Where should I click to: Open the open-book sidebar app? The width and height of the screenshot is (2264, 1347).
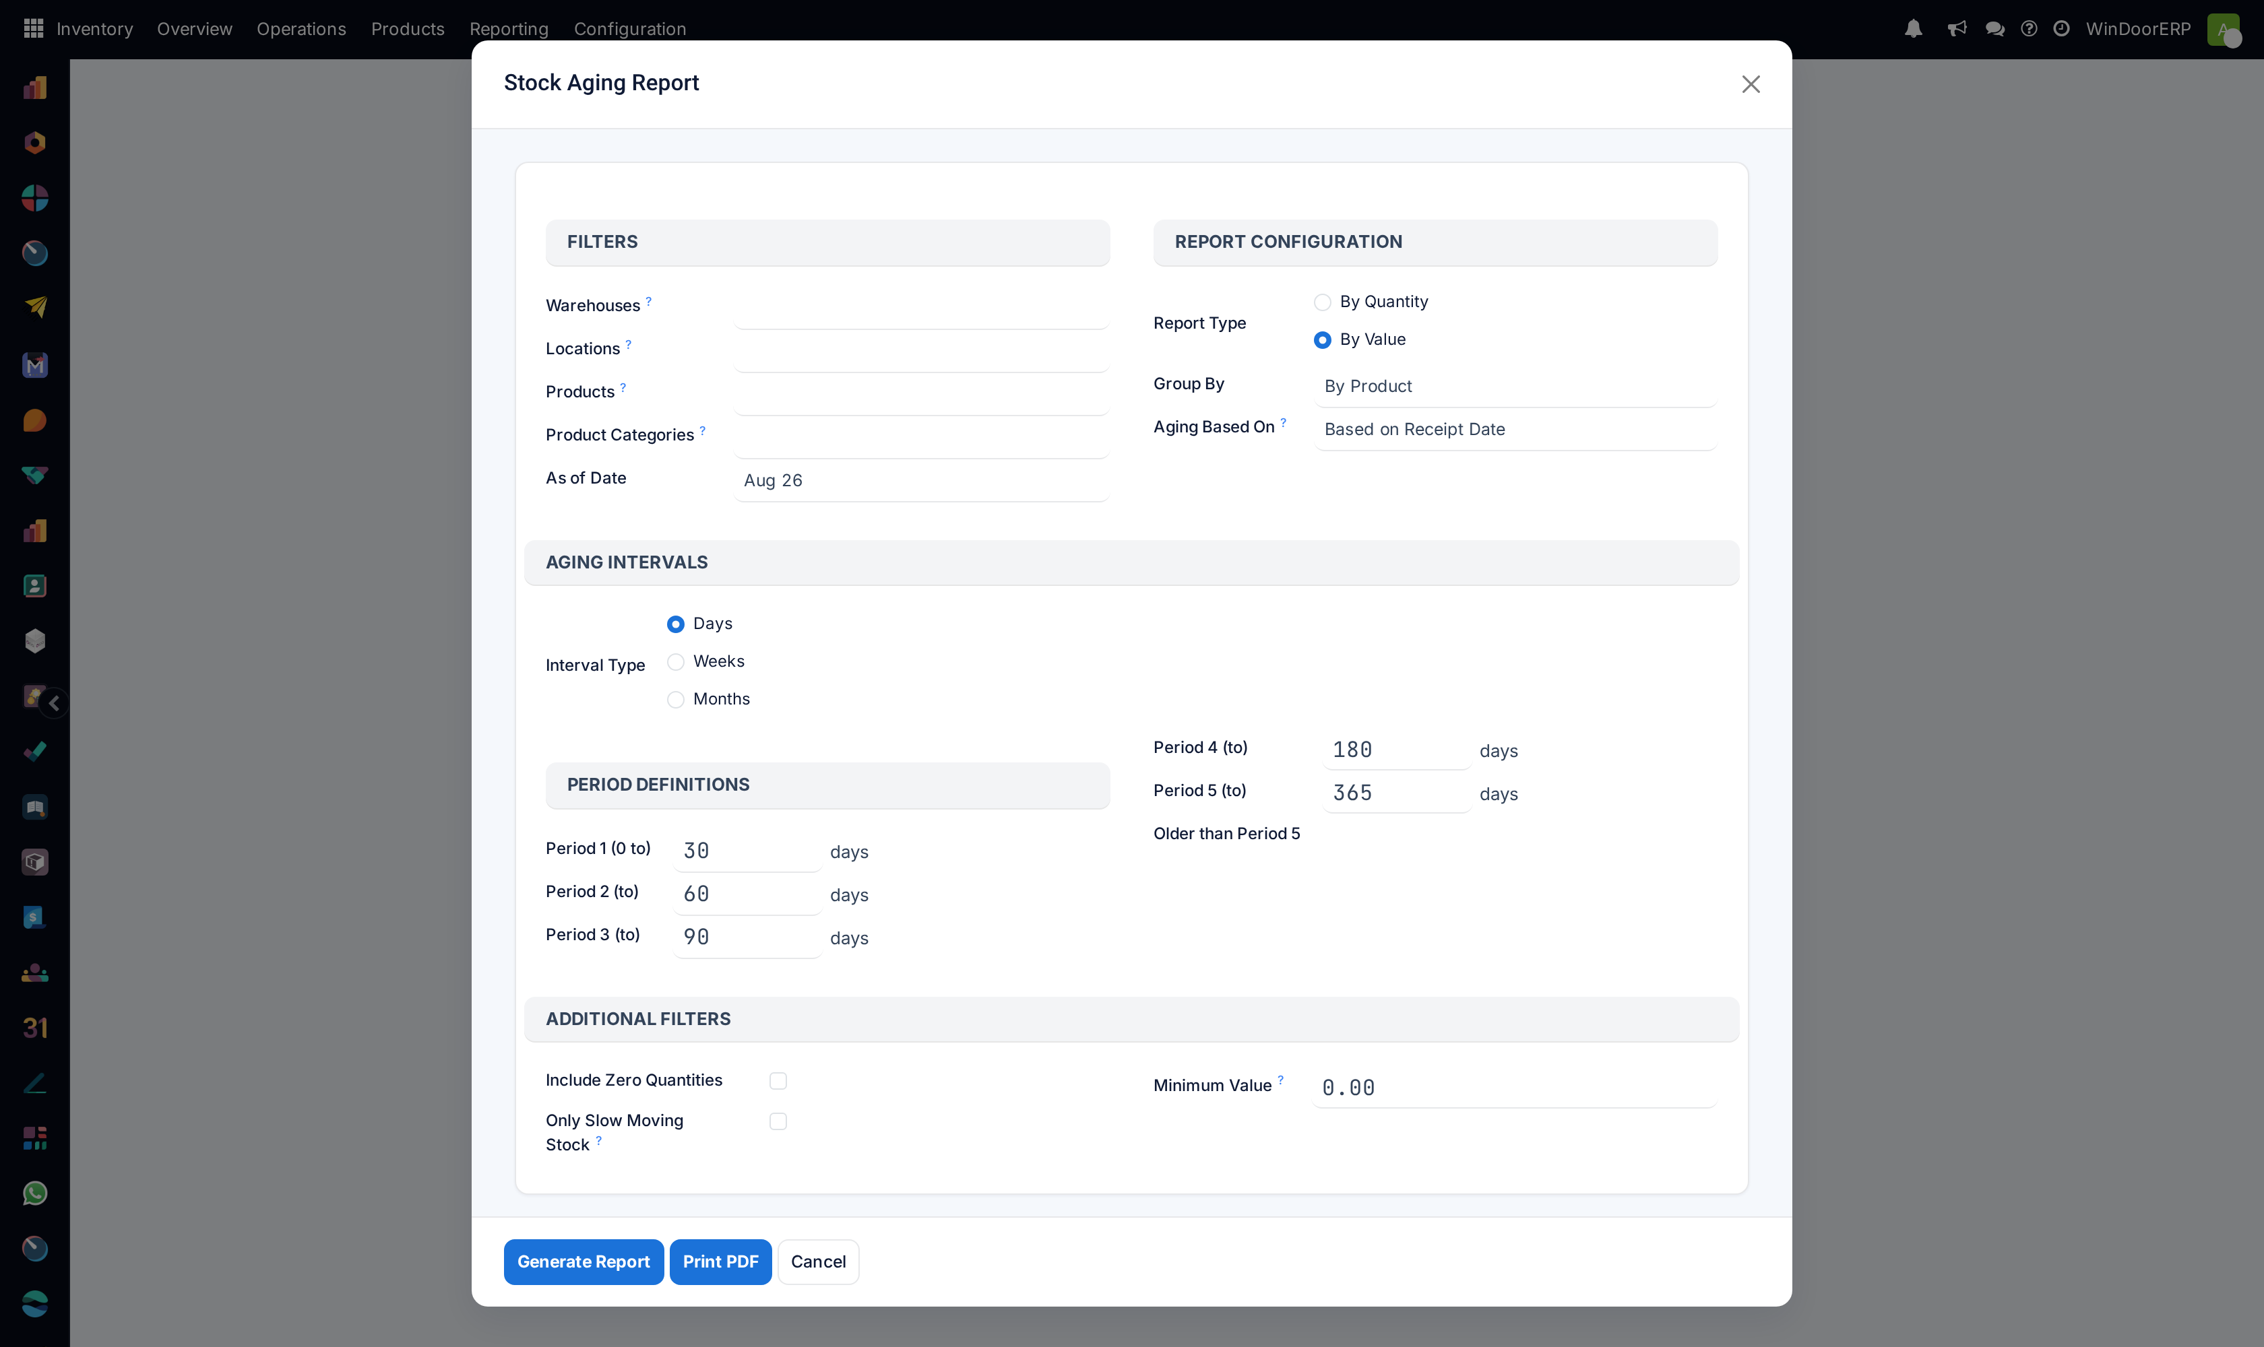tap(34, 807)
